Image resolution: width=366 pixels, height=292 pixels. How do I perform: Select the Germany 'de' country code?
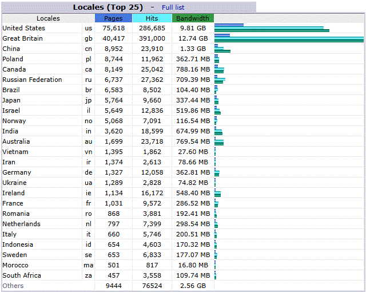(88, 172)
